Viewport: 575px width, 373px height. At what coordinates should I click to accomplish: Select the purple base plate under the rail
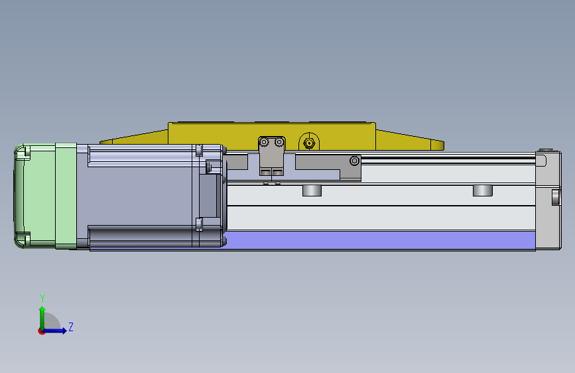[379, 240]
